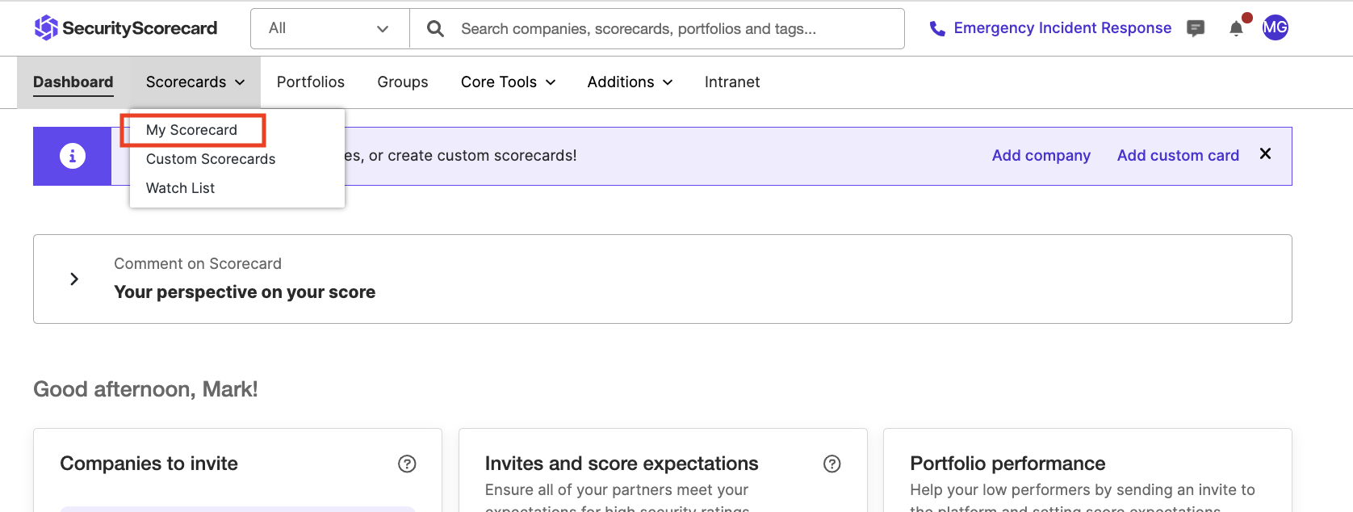Click the SecurityScorecard logo
Screen dimensions: 1353x512
pyautogui.click(x=126, y=28)
